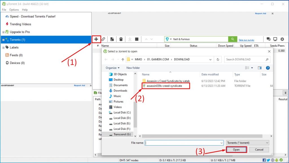The height and width of the screenshot is (163, 289).
Task: Click the dialog Up folder arrow
Action: point(123,59)
